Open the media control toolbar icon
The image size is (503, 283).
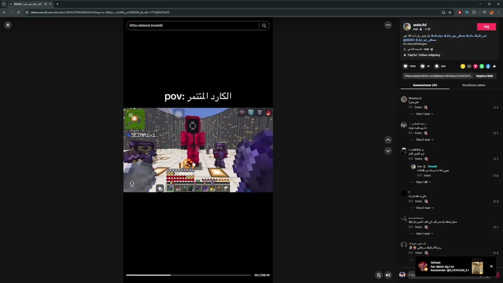(484, 12)
